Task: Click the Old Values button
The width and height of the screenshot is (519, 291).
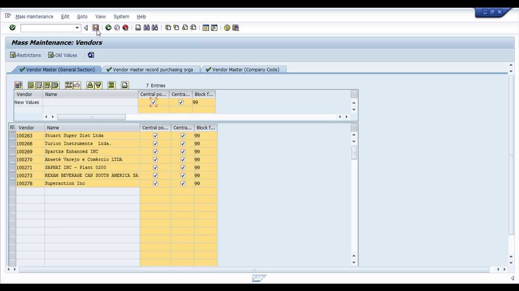Action: [62, 55]
